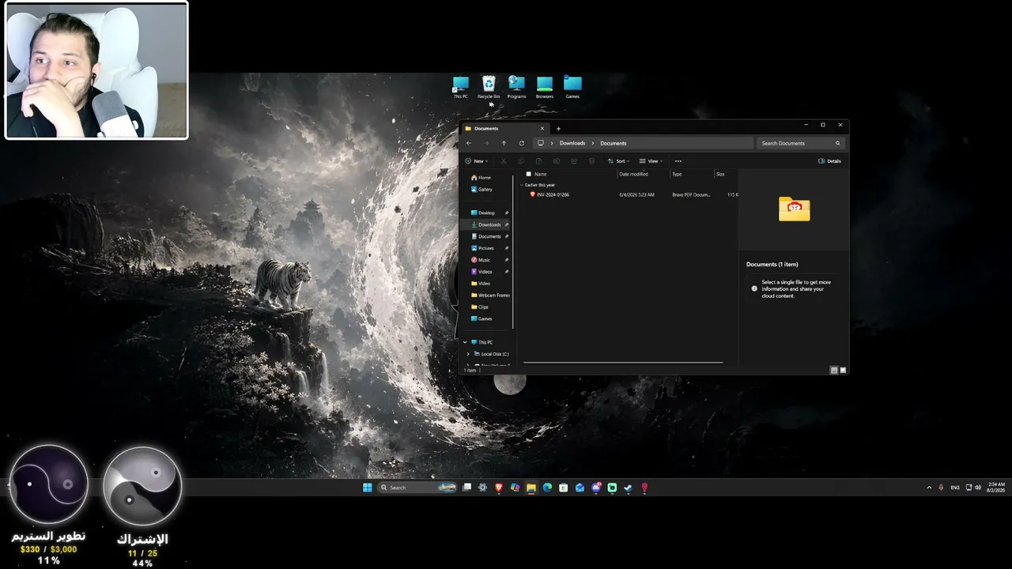Open Microsoft Edge from the taskbar
The width and height of the screenshot is (1012, 569).
point(547,488)
